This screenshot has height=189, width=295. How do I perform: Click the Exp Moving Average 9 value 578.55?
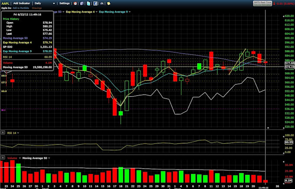47,51
